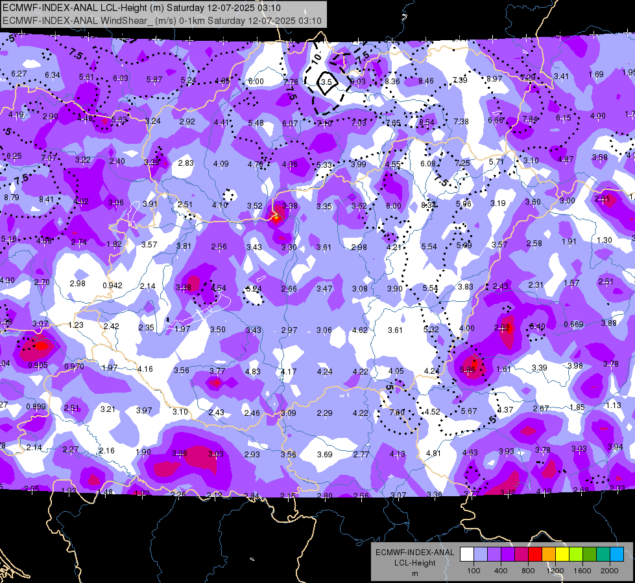Click the wind shear value 4.81
This screenshot has height=583, width=635.
[x=433, y=453]
